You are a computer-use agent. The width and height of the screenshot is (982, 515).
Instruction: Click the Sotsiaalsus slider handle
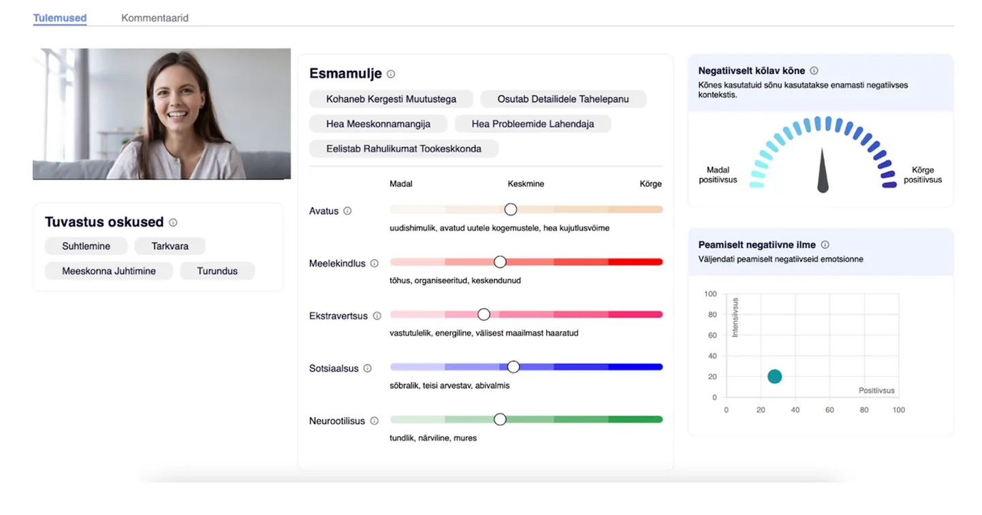click(x=513, y=367)
